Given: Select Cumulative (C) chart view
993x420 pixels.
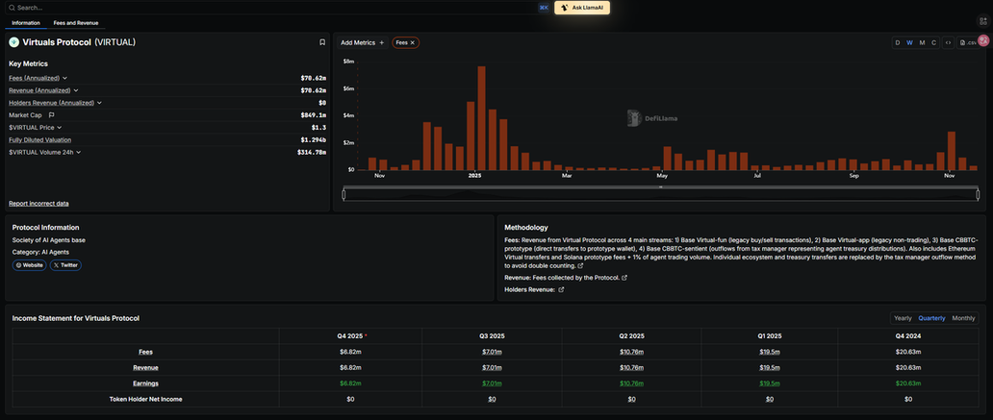Looking at the screenshot, I should click(933, 42).
